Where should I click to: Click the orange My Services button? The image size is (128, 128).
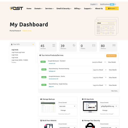coord(111,56)
